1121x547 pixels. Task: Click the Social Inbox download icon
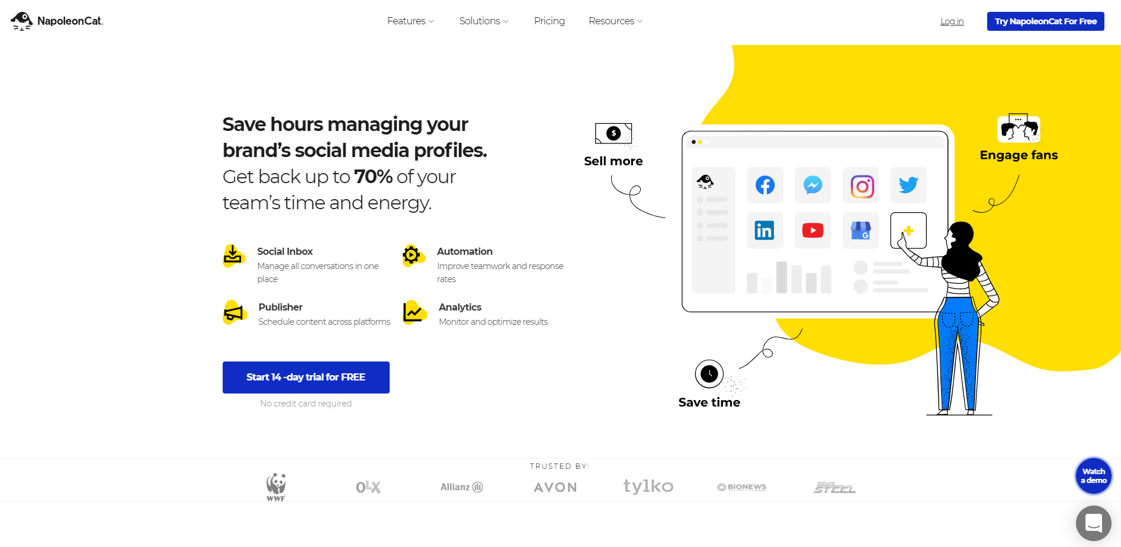pos(234,256)
